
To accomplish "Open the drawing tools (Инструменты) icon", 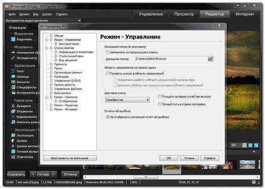I will [x=13, y=93].
